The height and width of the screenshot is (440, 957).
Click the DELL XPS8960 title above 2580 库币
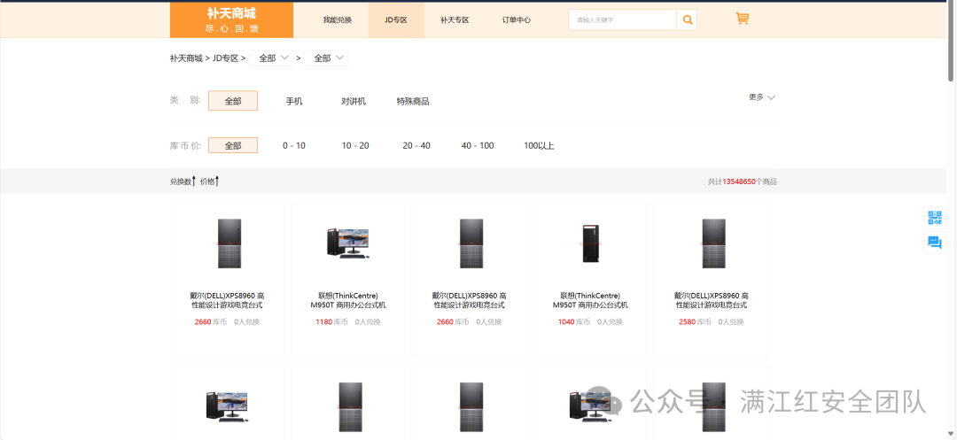point(712,300)
